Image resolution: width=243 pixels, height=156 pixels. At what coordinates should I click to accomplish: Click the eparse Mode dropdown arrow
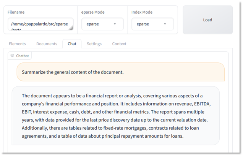pyautogui.click(x=115, y=24)
